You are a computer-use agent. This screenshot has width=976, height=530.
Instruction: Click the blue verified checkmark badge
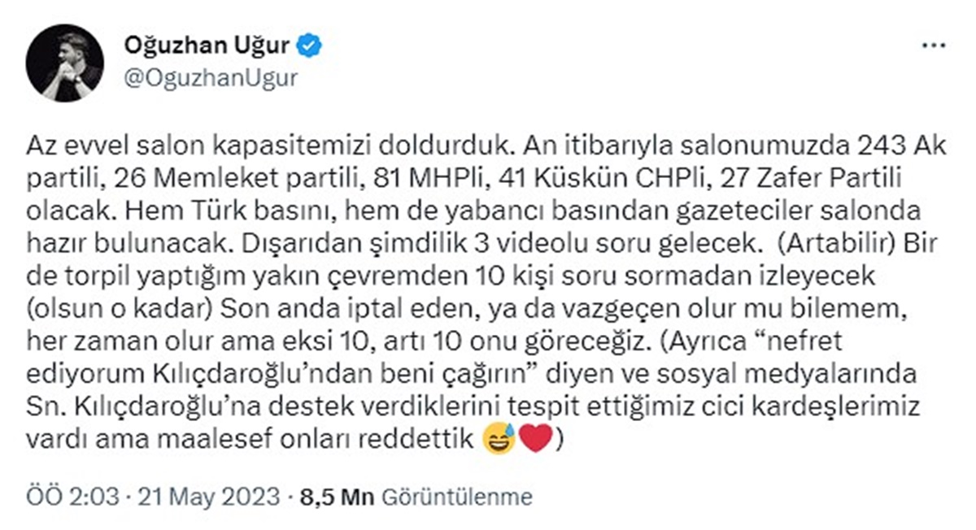pos(310,46)
